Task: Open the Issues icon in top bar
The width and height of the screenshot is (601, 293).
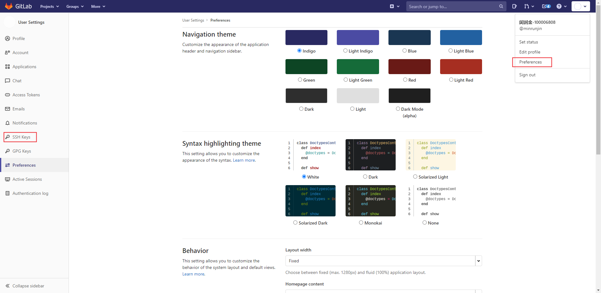Action: [514, 6]
